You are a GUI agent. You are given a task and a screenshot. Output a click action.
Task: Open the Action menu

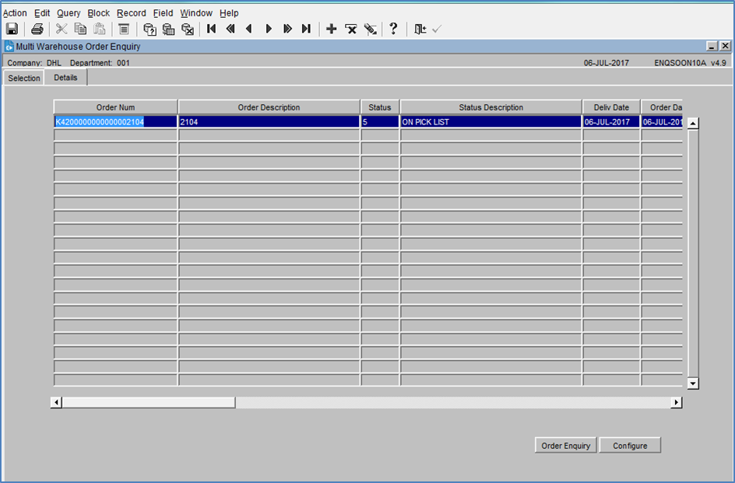tap(15, 13)
